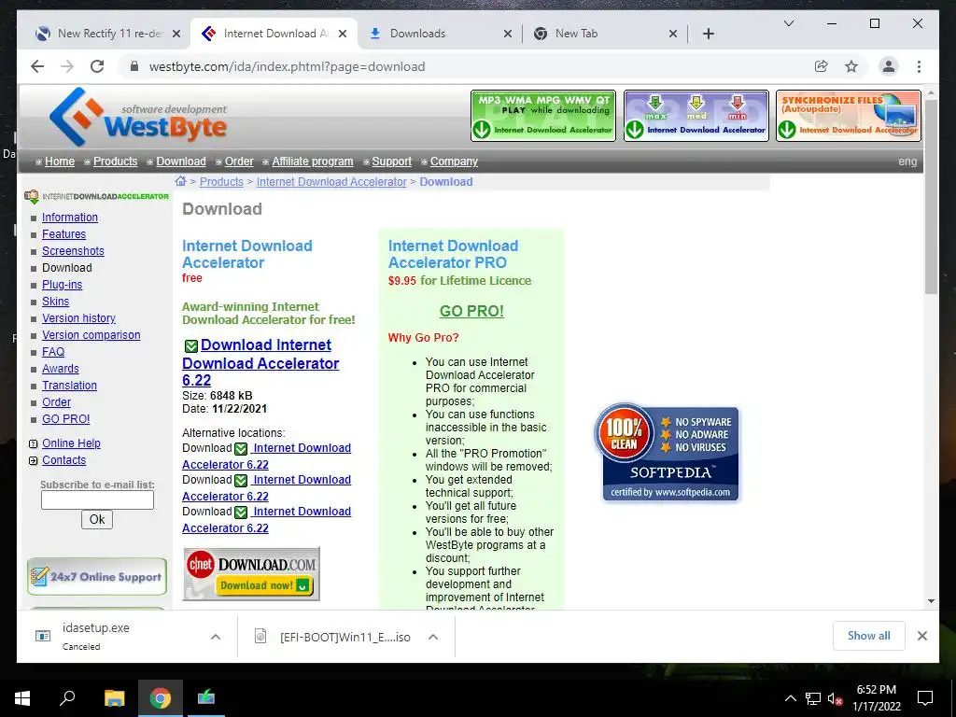Image resolution: width=956 pixels, height=717 pixels.
Task: Open the Screenshots sidebar link
Action: pyautogui.click(x=73, y=250)
